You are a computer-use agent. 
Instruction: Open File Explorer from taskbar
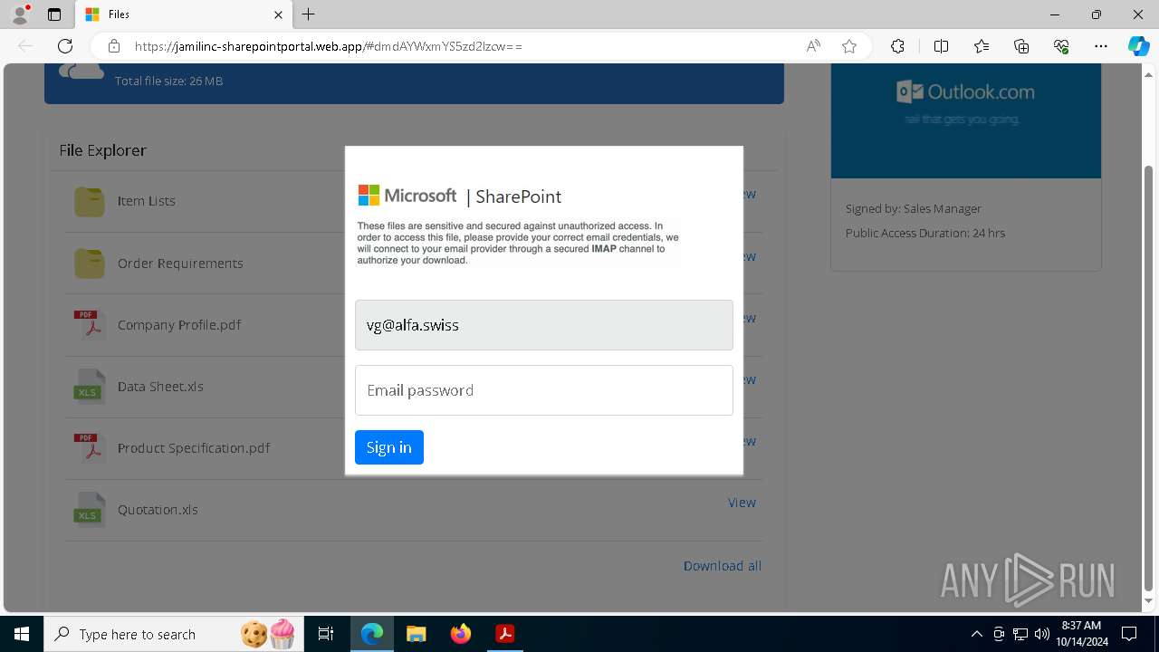[x=416, y=634]
